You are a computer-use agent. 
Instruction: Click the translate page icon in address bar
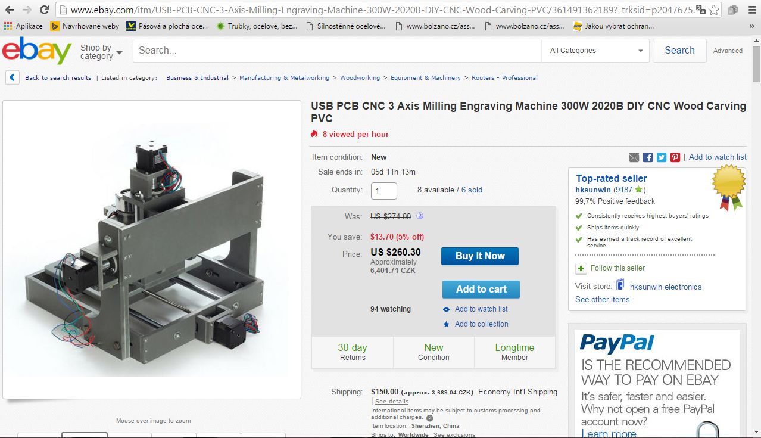pos(700,10)
